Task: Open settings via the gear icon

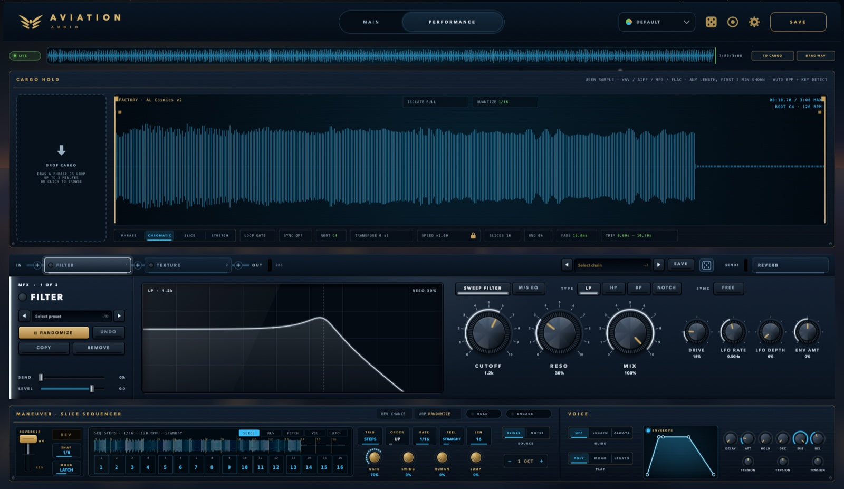Action: point(754,22)
